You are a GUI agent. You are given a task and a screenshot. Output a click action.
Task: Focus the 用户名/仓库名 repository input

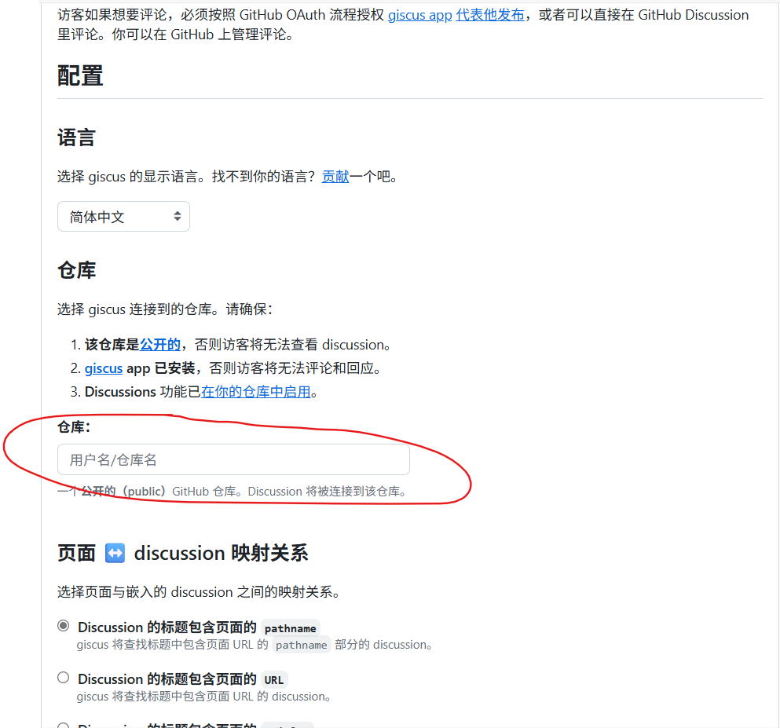[233, 459]
